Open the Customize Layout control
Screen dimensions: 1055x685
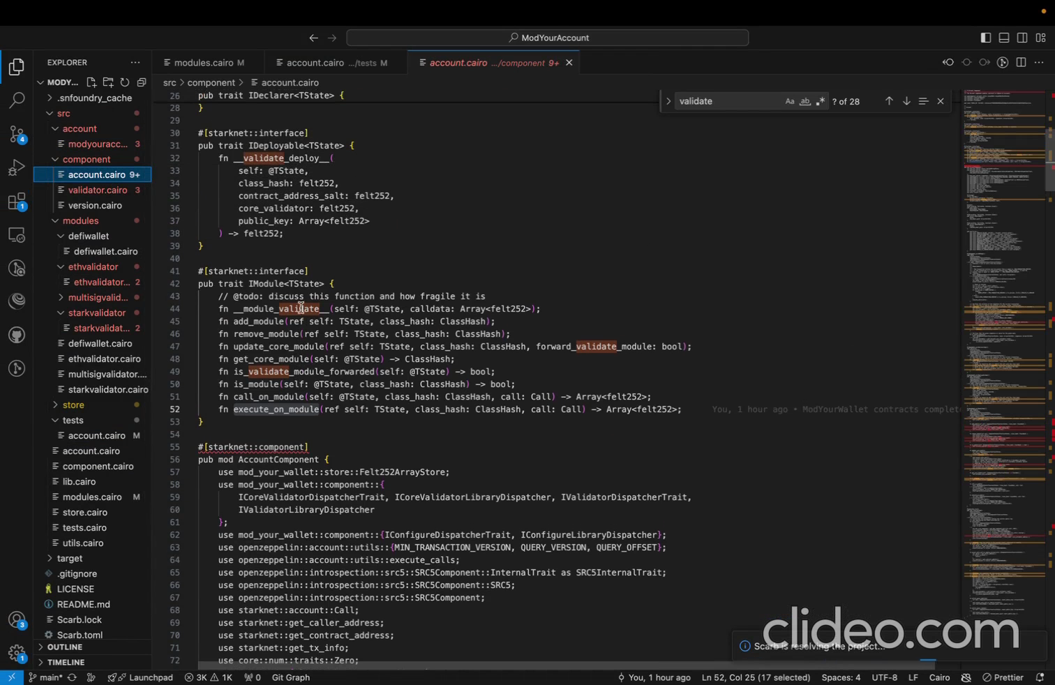click(x=1040, y=38)
